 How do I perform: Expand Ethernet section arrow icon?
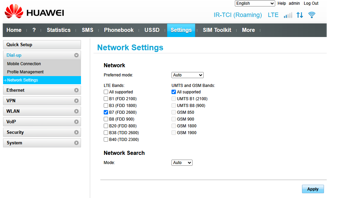[x=76, y=90]
